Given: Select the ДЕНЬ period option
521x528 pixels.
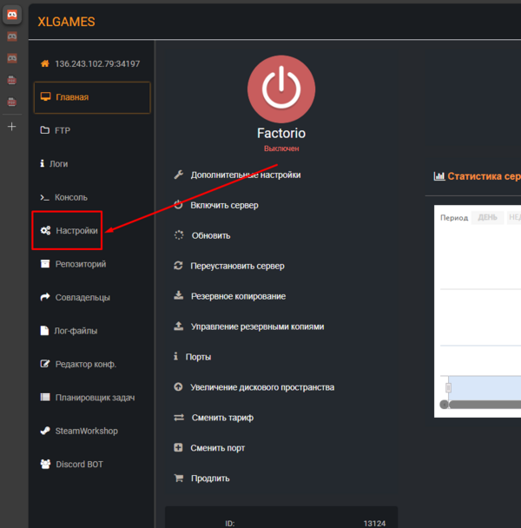Looking at the screenshot, I should 486,217.
